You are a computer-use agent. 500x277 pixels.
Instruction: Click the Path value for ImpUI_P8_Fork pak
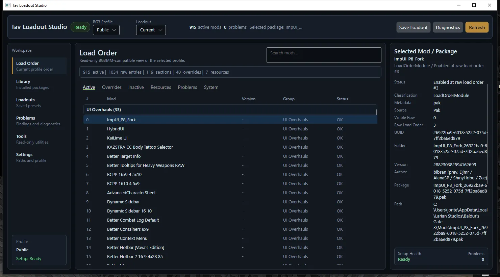point(460,222)
